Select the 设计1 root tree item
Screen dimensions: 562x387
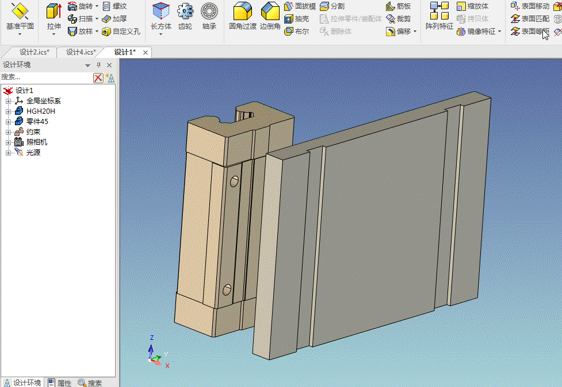pyautogui.click(x=24, y=91)
